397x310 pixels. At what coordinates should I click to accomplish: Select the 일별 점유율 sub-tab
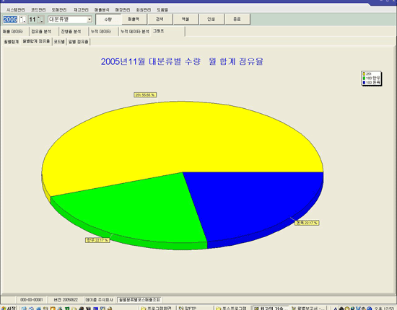click(x=78, y=42)
